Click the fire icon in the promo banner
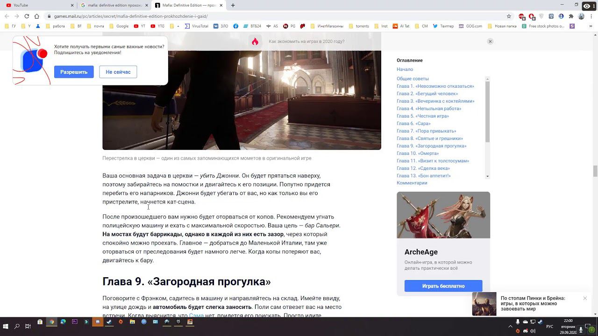This screenshot has height=336, width=598. [255, 42]
